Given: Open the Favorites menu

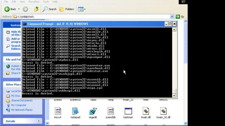Looking at the screenshot, I should (34, 2).
